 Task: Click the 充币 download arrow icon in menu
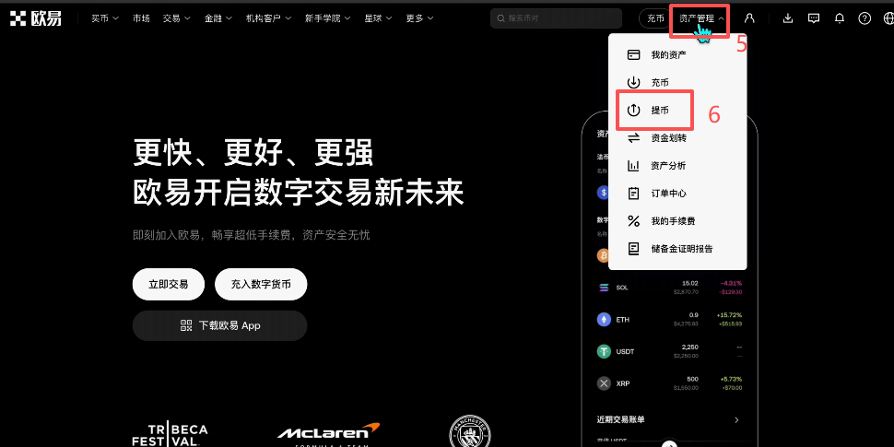[x=633, y=83]
